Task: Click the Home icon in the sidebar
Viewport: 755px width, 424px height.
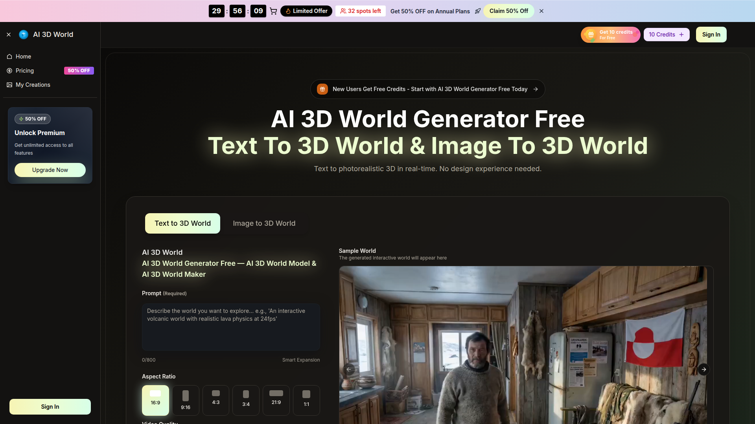Action: [9, 57]
